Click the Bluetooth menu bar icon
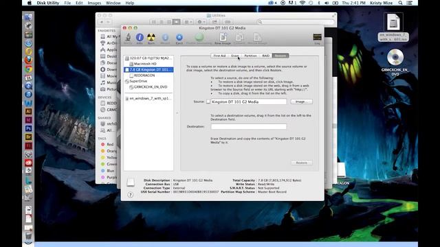The height and width of the screenshot is (247, 440). pos(319,3)
